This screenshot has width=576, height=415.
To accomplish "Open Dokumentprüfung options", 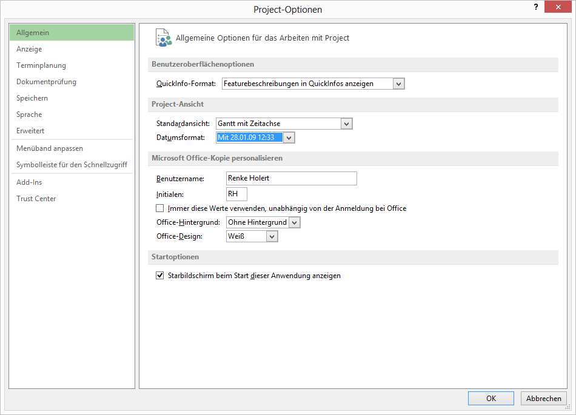I will pyautogui.click(x=72, y=82).
